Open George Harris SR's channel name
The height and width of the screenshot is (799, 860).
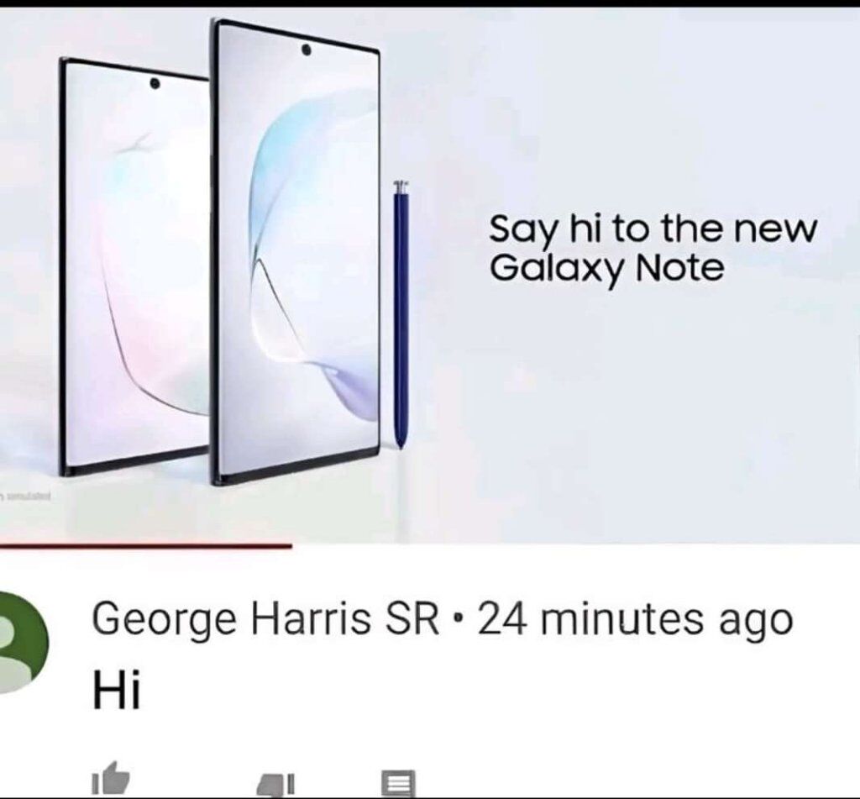coord(265,618)
